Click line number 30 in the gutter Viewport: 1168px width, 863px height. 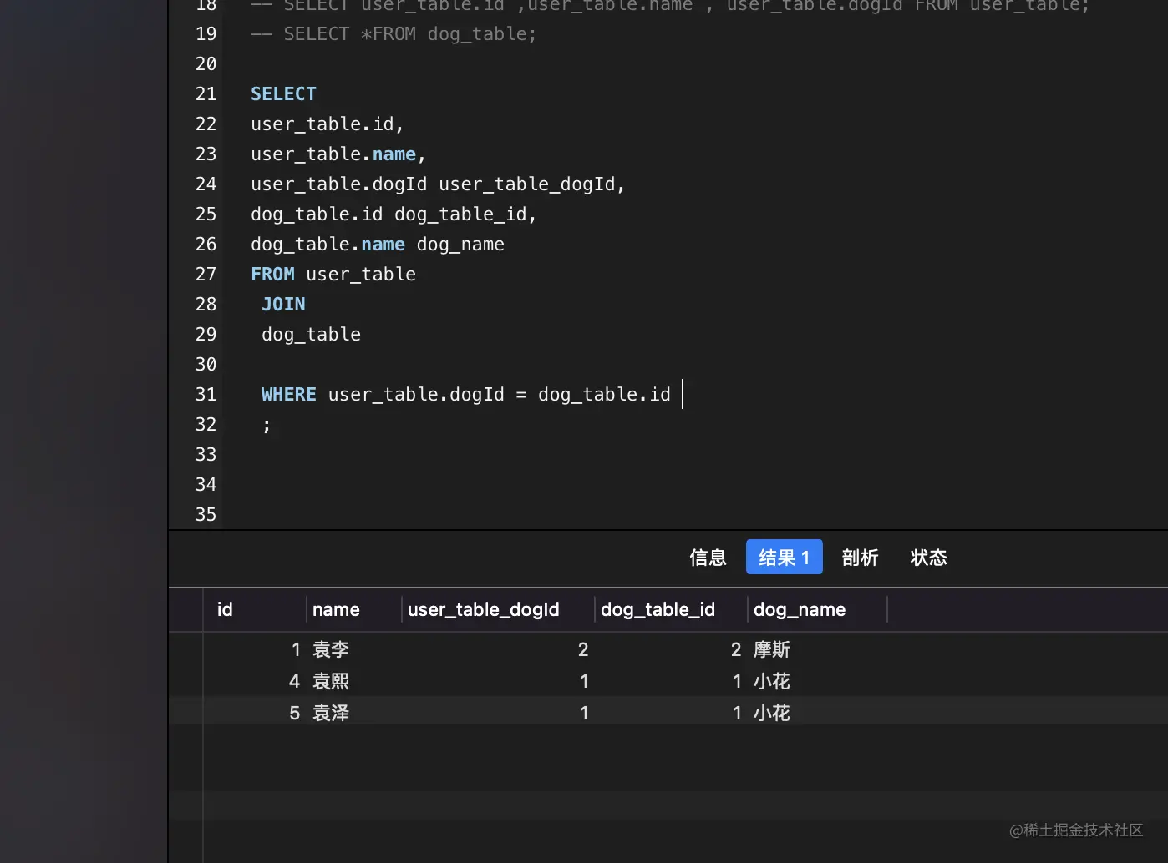click(206, 365)
